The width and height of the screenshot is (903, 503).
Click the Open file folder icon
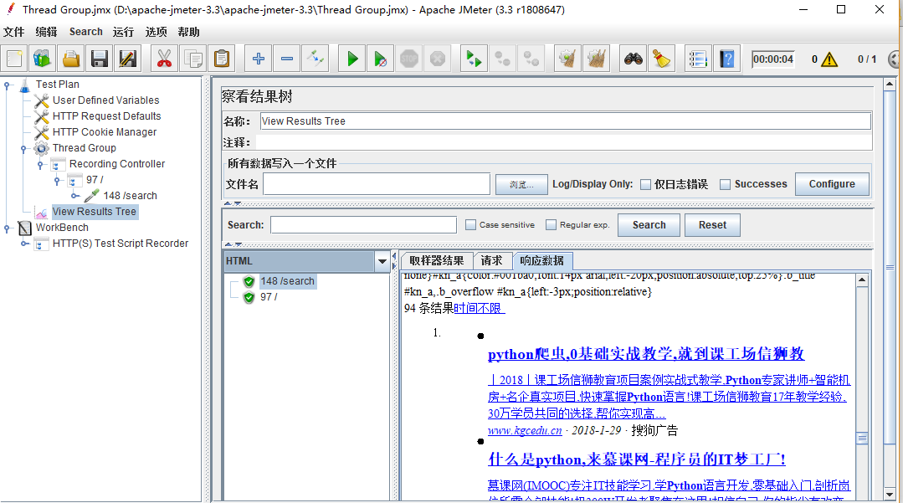point(71,59)
